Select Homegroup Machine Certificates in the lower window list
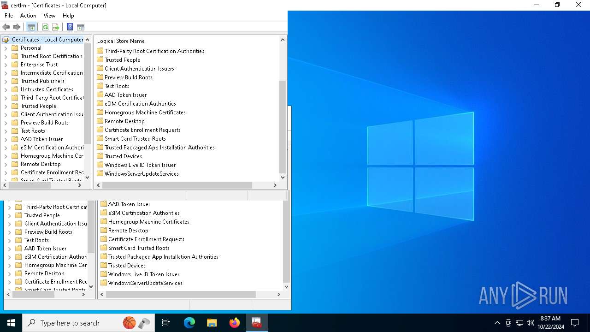This screenshot has width=590, height=332. 148,222
